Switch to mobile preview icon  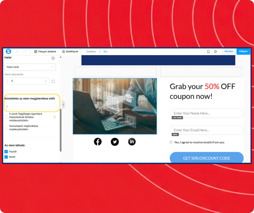pyautogui.click(x=208, y=52)
